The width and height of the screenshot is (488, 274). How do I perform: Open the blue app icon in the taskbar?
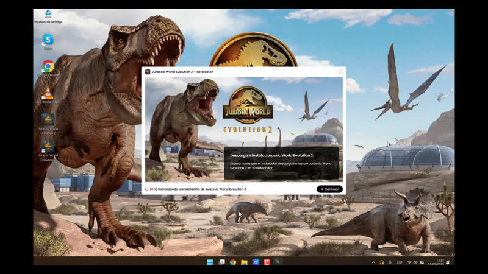pyautogui.click(x=256, y=262)
